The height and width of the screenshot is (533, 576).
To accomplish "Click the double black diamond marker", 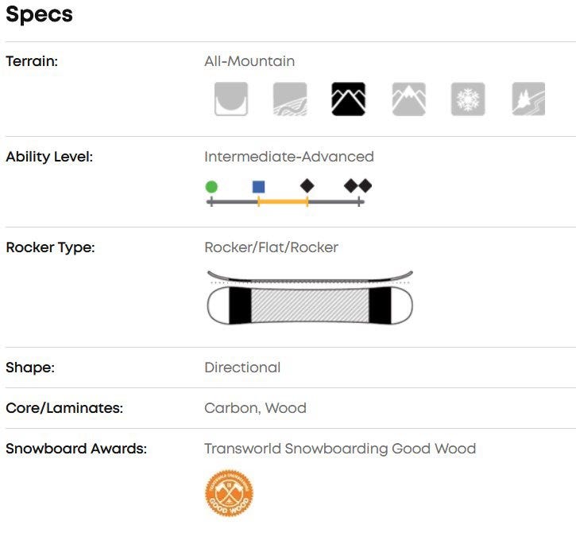I will tap(358, 185).
